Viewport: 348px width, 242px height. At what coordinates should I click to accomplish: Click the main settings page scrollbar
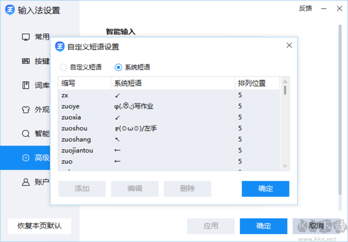click(x=340, y=109)
